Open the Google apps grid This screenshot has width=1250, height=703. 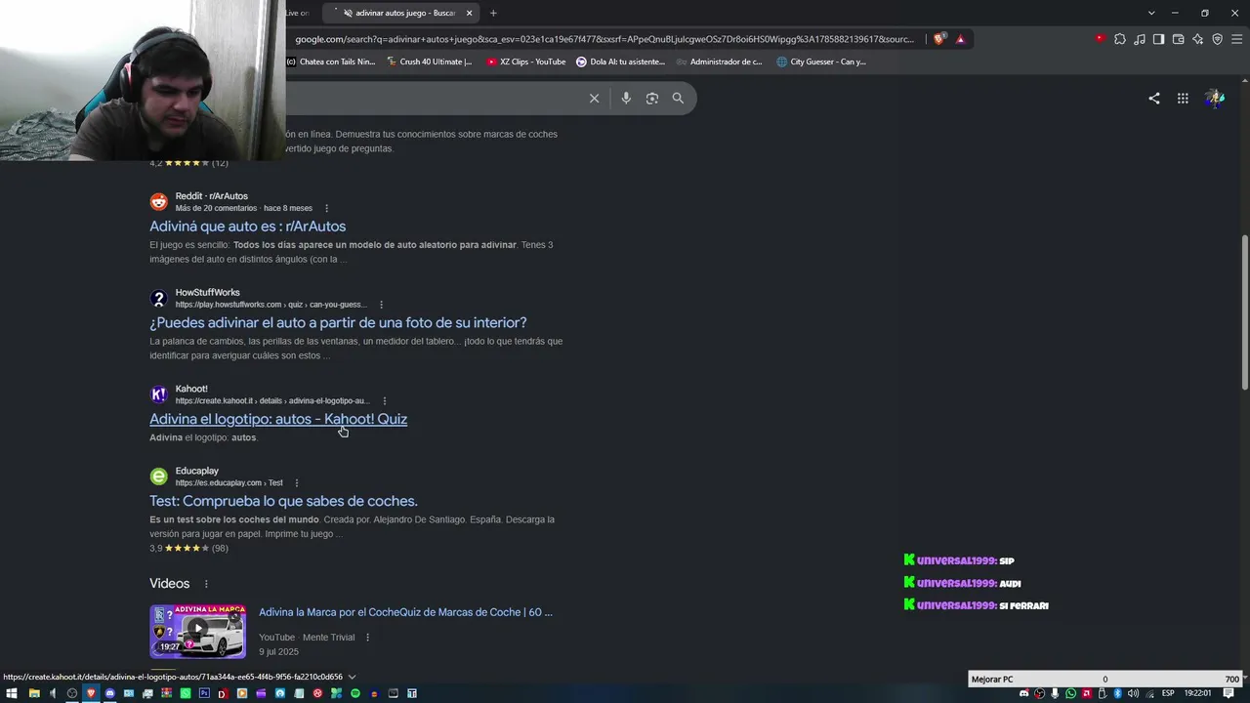pyautogui.click(x=1183, y=98)
